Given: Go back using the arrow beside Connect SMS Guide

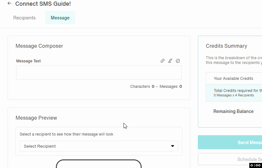Looking at the screenshot, I should 10,3.
